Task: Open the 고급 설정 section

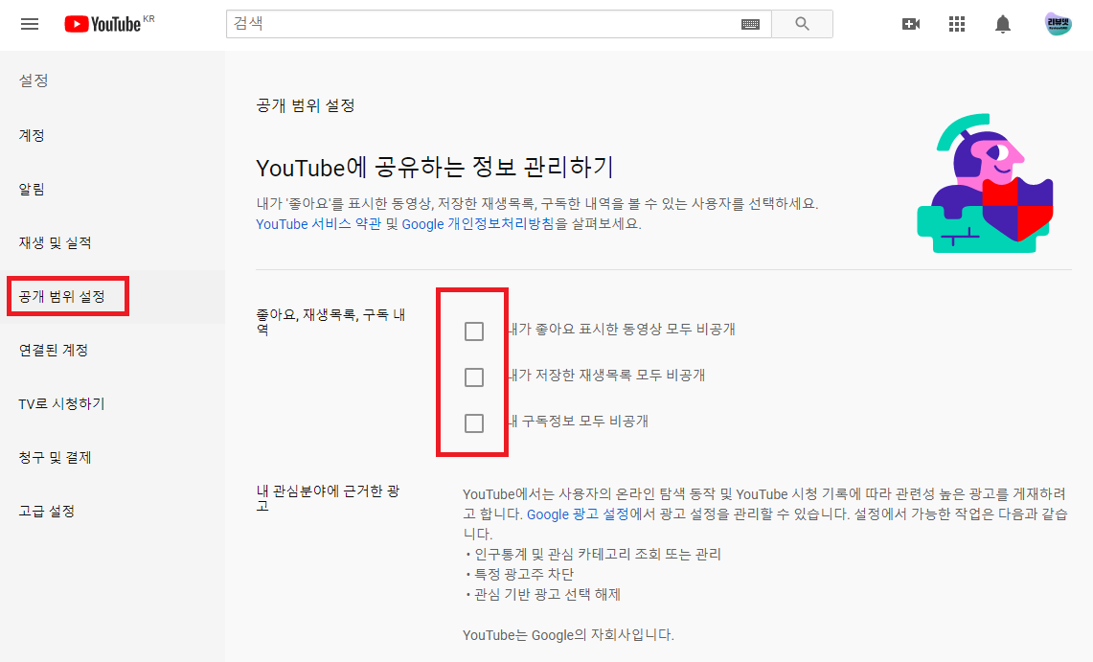Action: click(47, 511)
